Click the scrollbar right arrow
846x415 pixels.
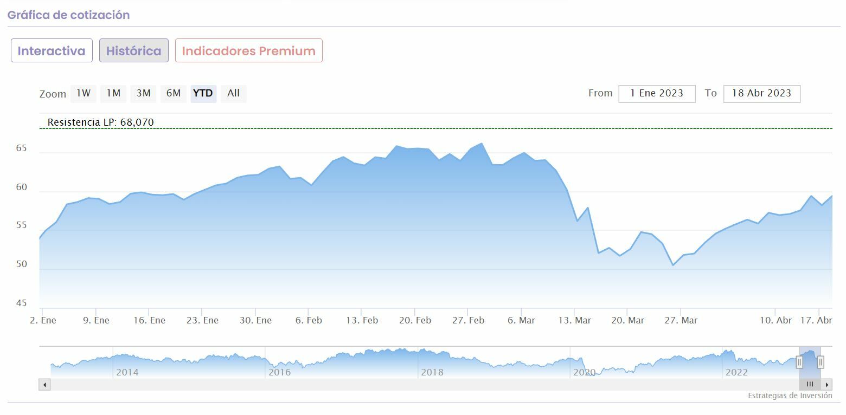(827, 385)
